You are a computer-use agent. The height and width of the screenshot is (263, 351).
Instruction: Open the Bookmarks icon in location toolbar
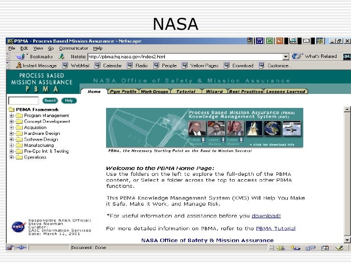coord(20,56)
